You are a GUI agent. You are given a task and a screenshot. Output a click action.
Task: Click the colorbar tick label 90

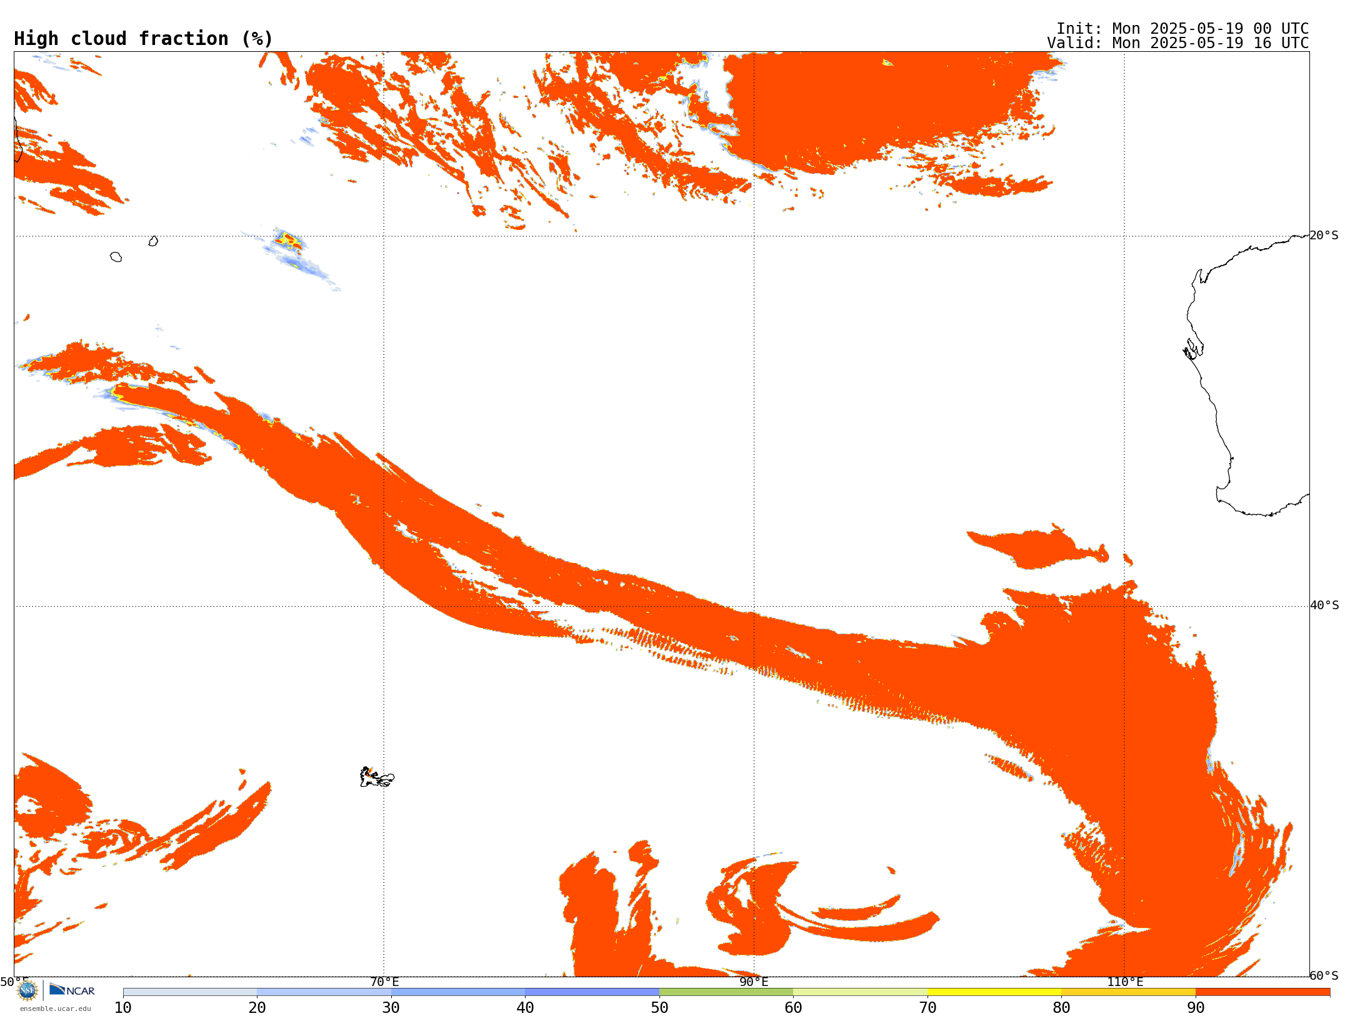click(1196, 1008)
